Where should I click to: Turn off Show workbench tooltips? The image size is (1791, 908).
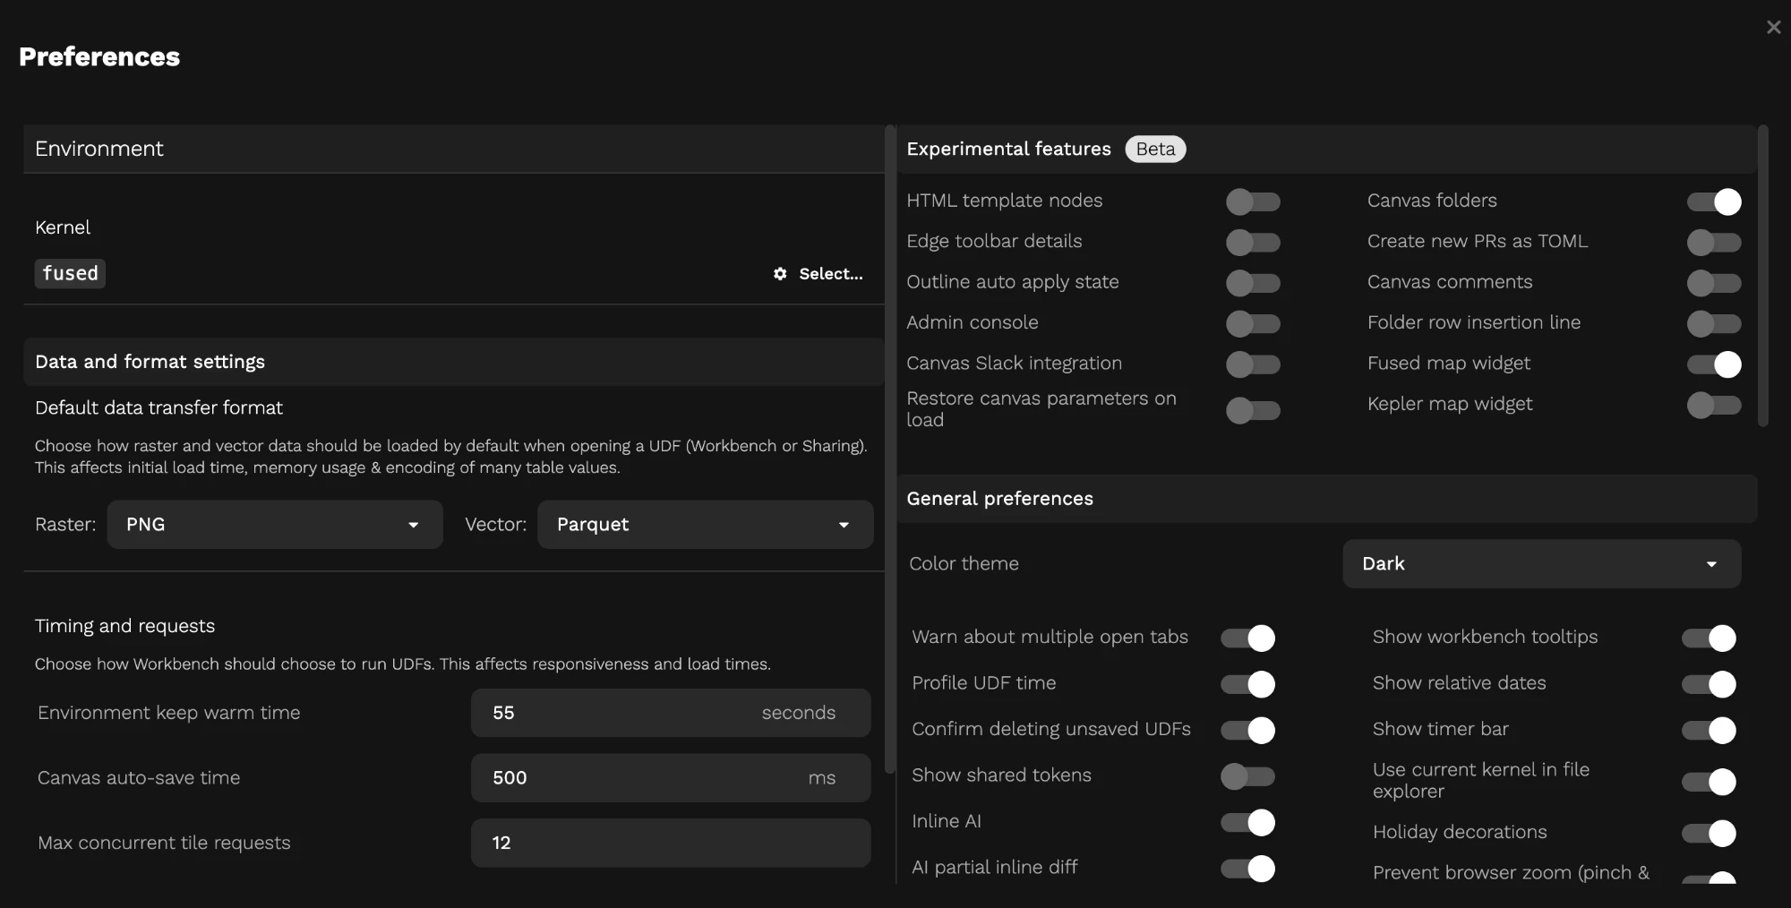(x=1709, y=638)
